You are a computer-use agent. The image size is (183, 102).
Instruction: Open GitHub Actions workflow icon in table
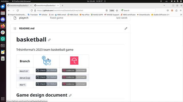pos(46,61)
